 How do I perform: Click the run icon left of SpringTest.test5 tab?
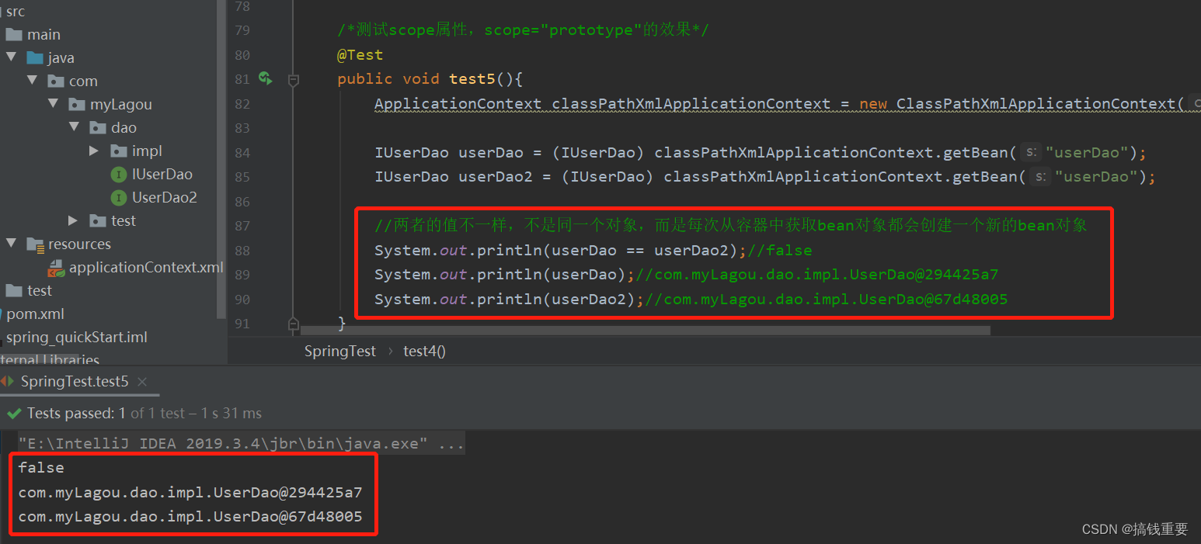click(6, 381)
